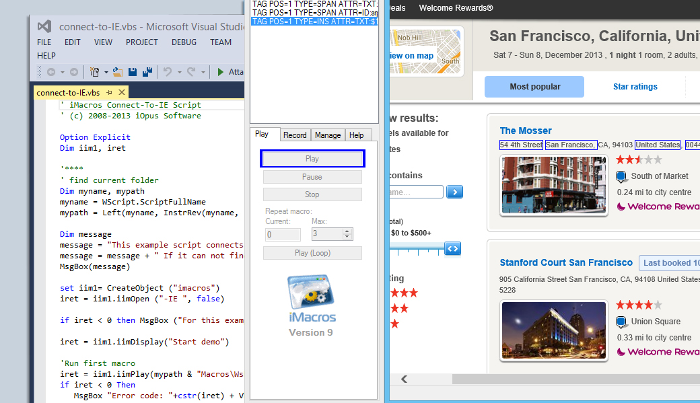
Task: Open the PROJECT menu
Action: (142, 42)
